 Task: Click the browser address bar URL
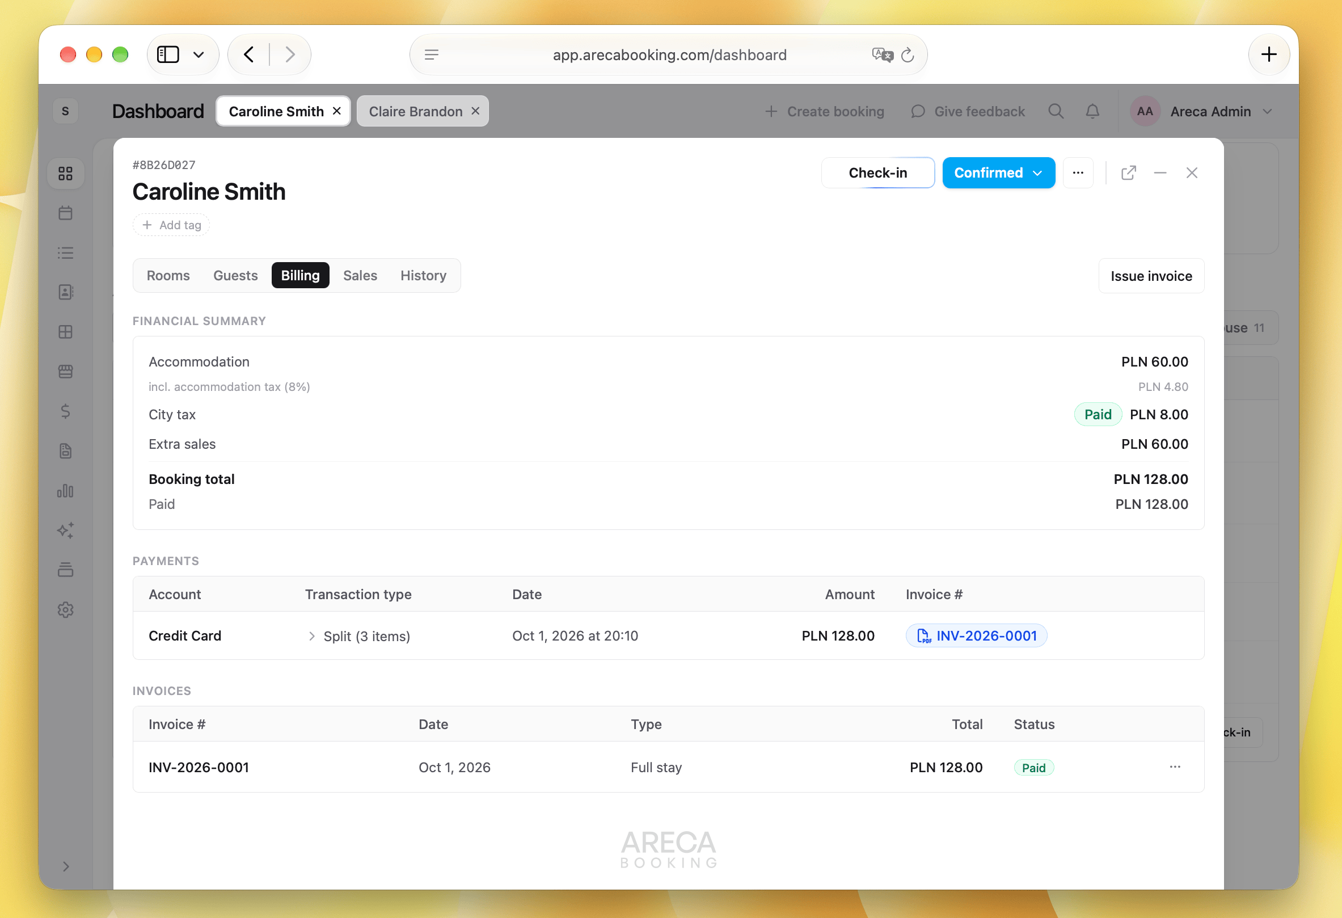(x=669, y=55)
